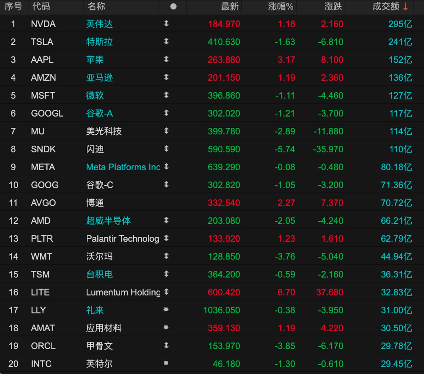Select the Palantir Technolog name cell

point(123,238)
